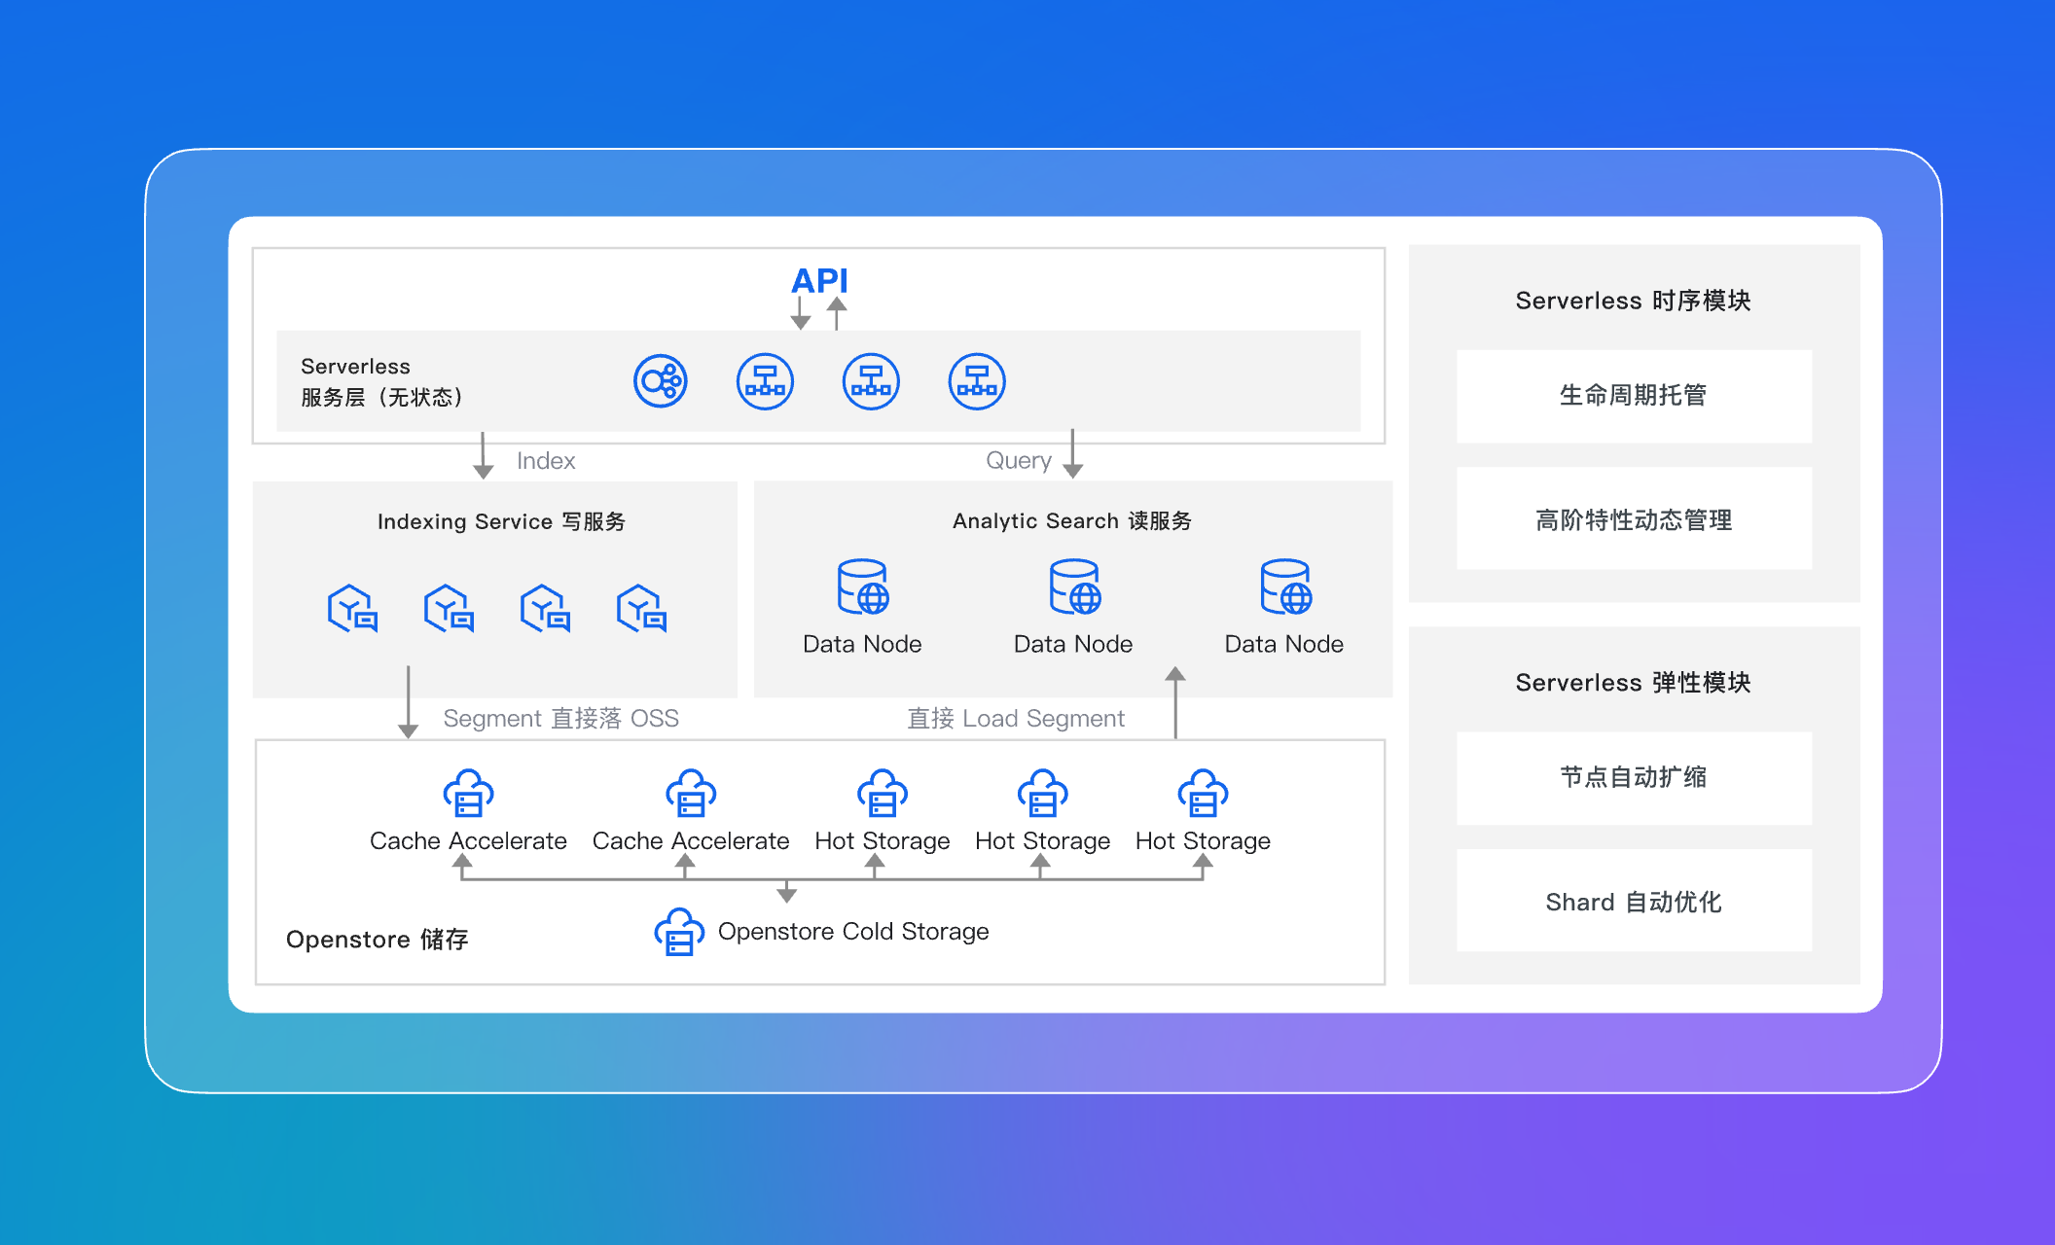2055x1245 pixels.
Task: Click the API label at top
Action: coord(819,281)
